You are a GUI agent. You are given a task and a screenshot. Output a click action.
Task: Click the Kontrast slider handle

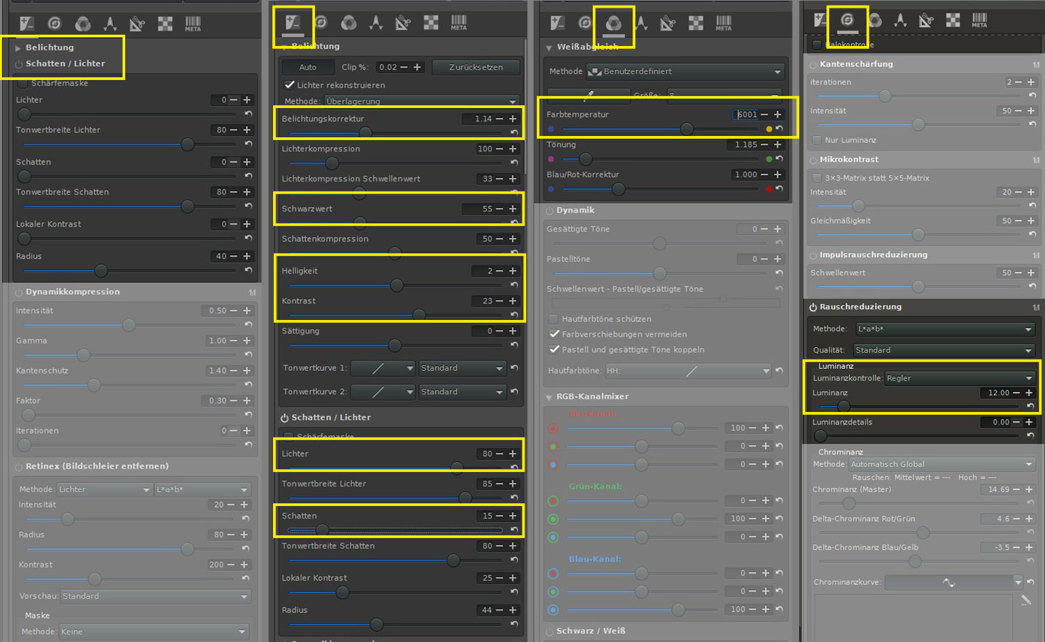419,315
